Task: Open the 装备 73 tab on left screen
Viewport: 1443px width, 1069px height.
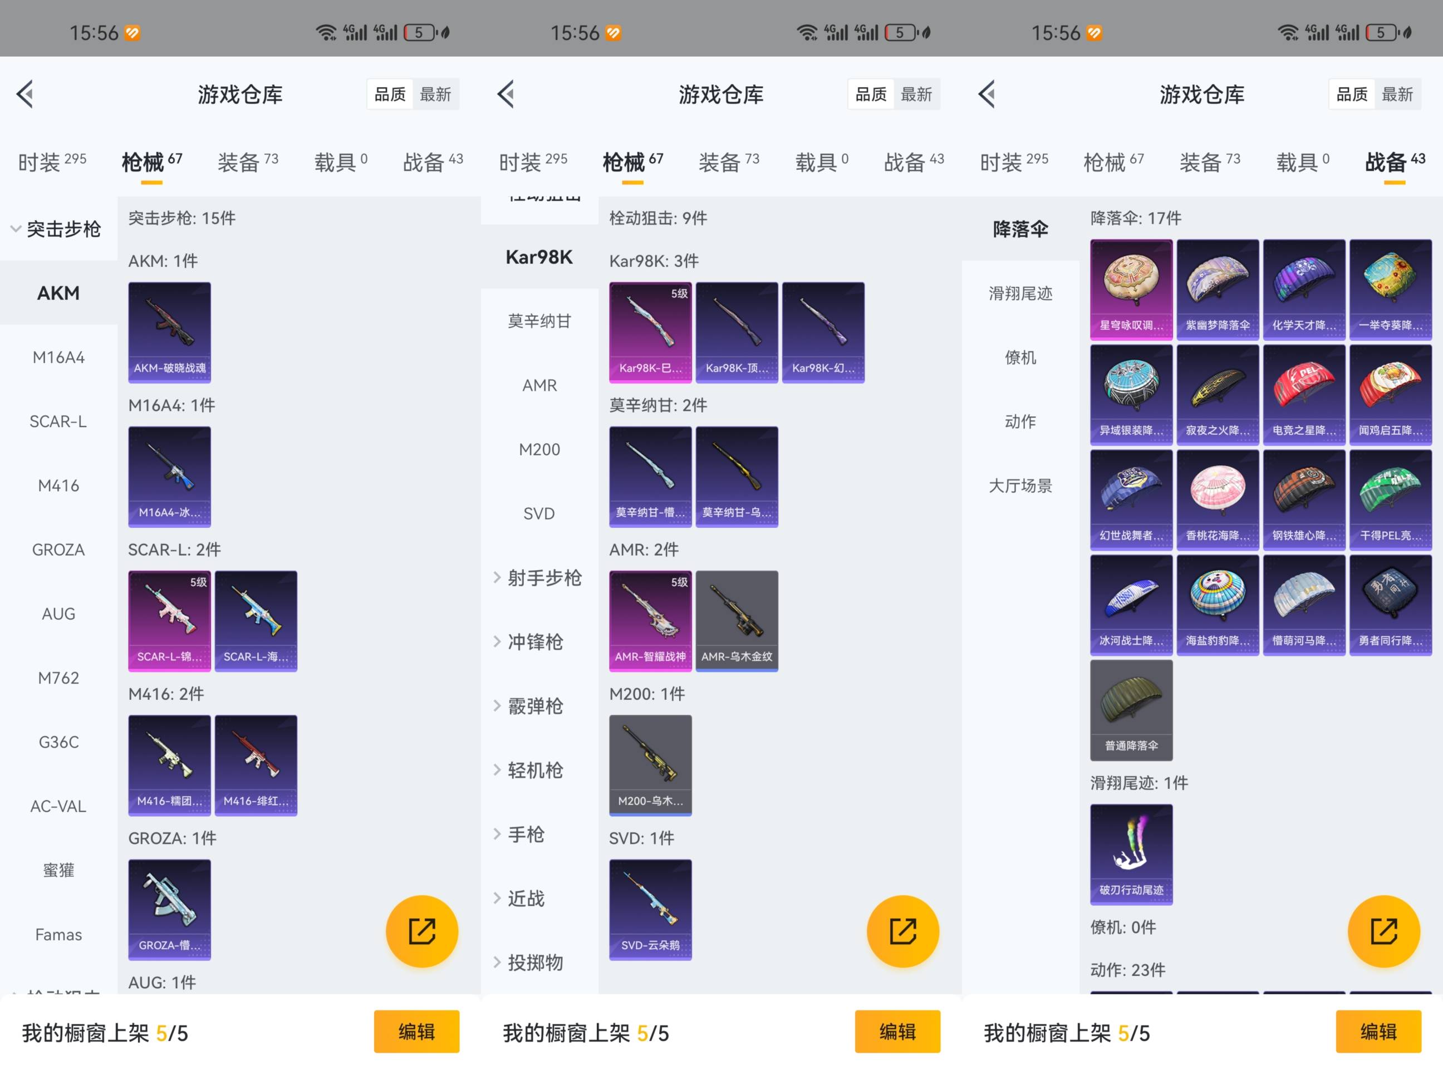Action: tap(248, 162)
